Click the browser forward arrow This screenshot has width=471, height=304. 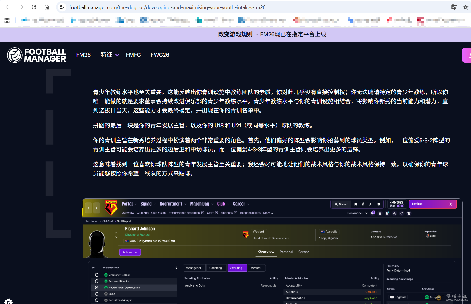pos(21,7)
